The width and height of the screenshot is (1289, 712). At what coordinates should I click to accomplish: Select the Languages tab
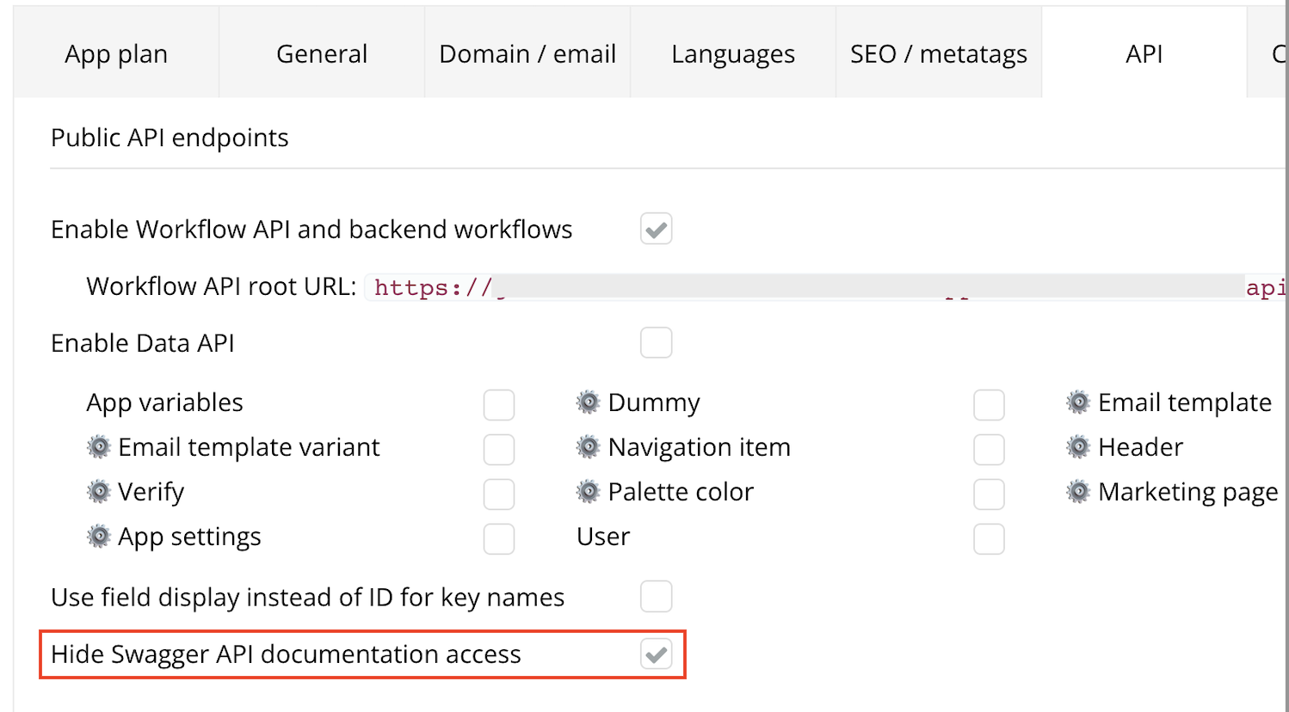[733, 54]
